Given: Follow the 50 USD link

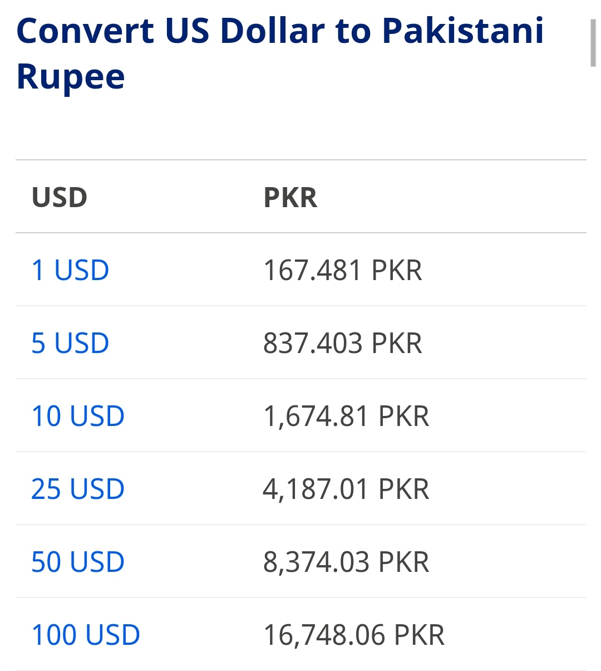Looking at the screenshot, I should point(78,562).
